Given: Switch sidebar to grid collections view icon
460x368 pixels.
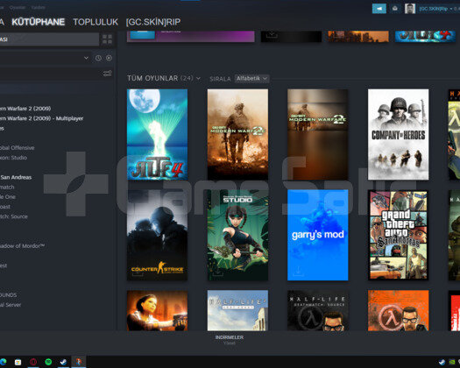Looking at the screenshot, I should point(107,39).
